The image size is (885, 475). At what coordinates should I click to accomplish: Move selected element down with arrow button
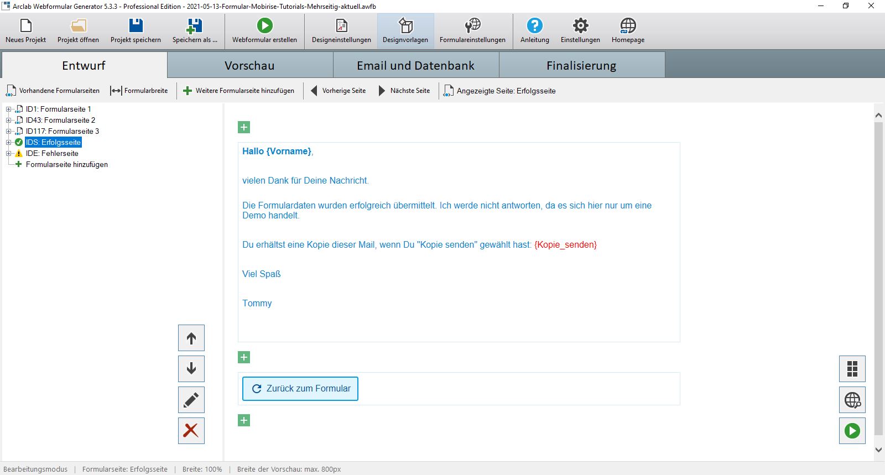(191, 369)
